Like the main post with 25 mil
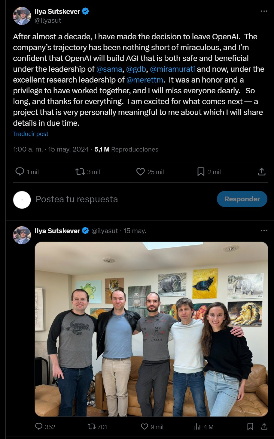274x439 pixels. click(x=140, y=172)
